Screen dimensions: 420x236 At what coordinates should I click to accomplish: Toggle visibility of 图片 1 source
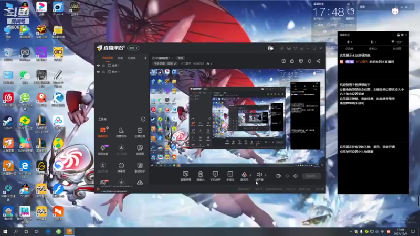(x=98, y=72)
